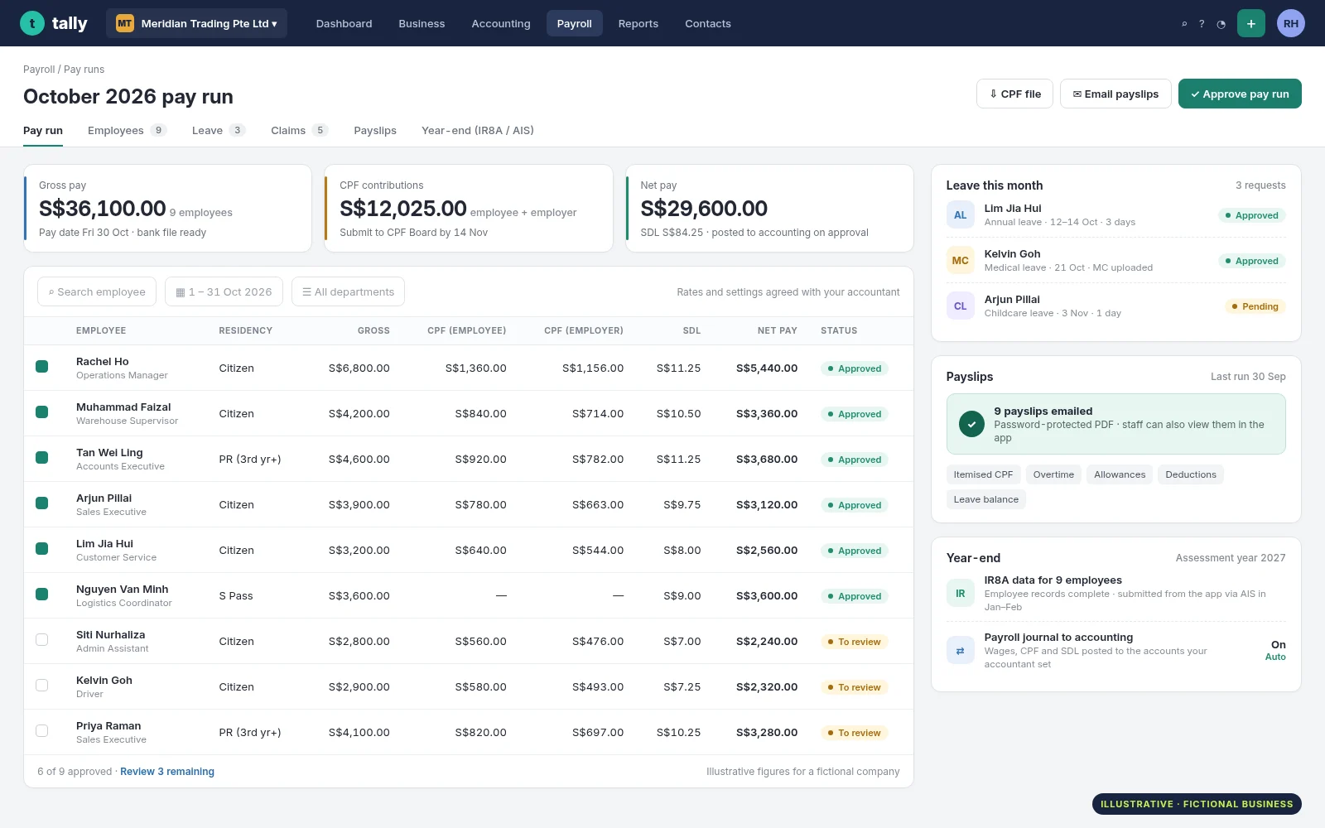1325x828 pixels.
Task: Tick the checkbox for Kelvin Goh row
Action: pyautogui.click(x=42, y=686)
